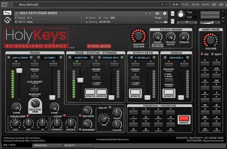This screenshot has width=227, height=149.
Task: Adjust Organ touch sense knob
Action: tap(184, 36)
